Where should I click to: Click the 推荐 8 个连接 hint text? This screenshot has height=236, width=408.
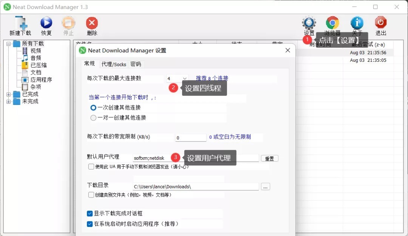tap(212, 78)
